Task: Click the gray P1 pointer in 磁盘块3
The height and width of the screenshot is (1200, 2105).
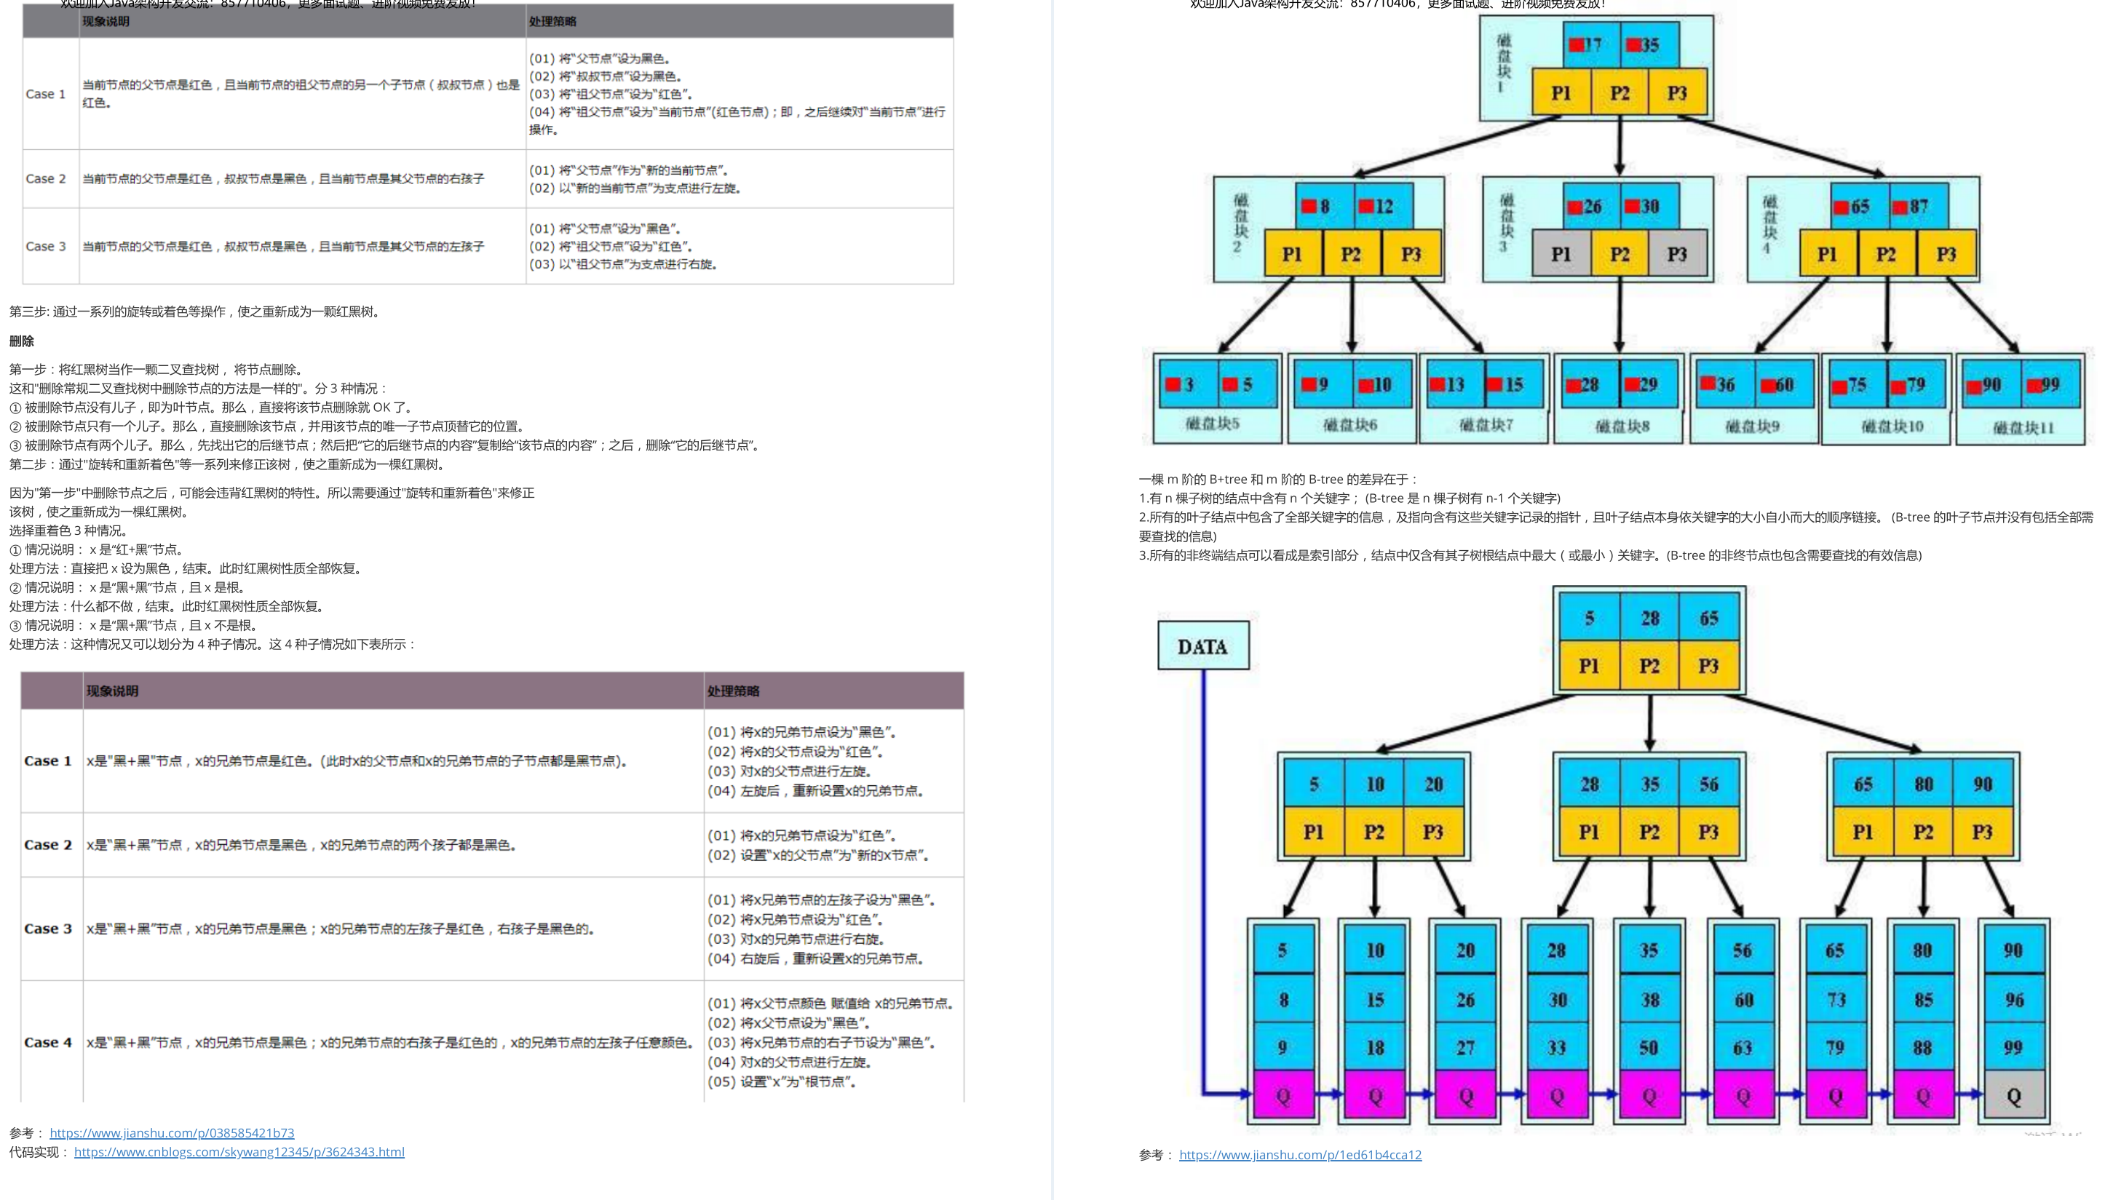Action: pos(1561,254)
